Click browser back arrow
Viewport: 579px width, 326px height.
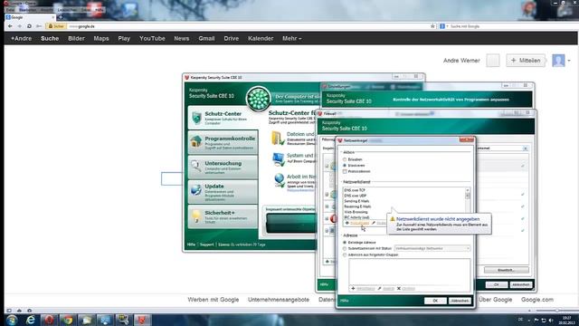(x=10, y=26)
